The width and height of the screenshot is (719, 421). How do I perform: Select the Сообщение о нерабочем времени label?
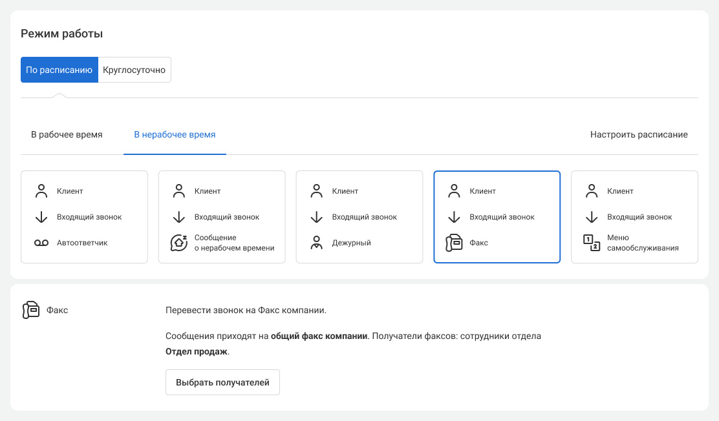pos(234,243)
